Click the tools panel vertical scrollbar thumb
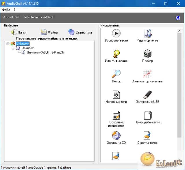Screen dimensions: 185x170 click(179, 85)
